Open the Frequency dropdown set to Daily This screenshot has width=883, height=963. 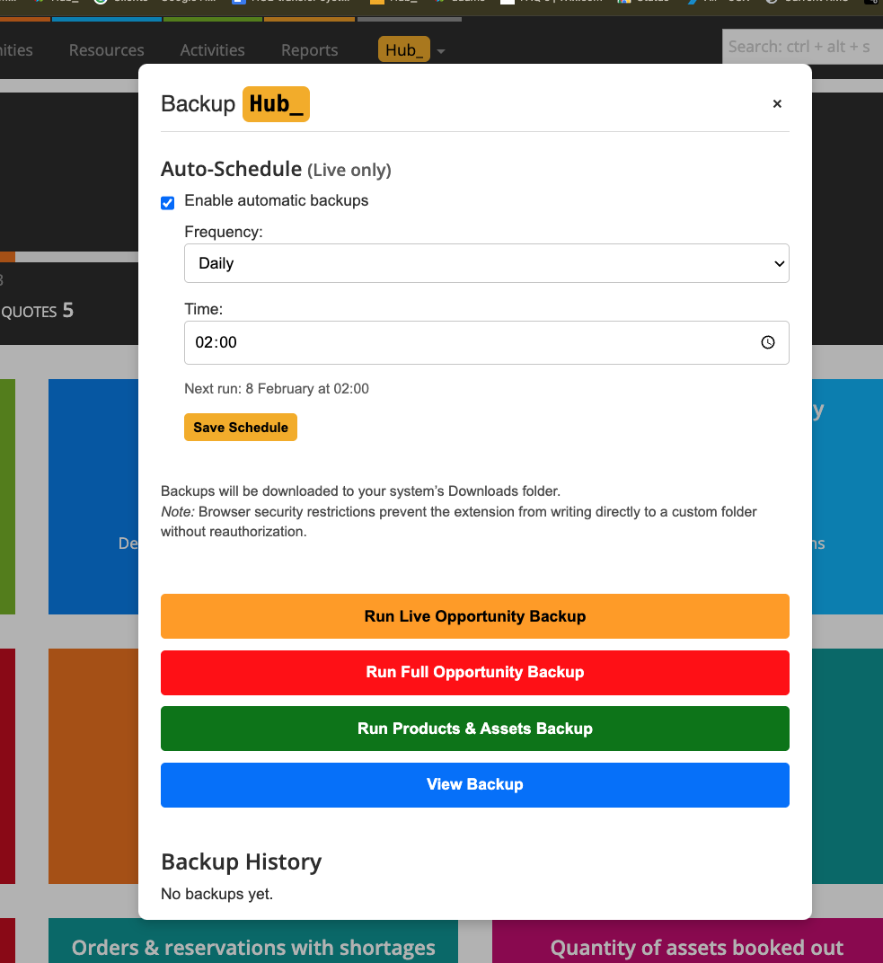point(486,263)
